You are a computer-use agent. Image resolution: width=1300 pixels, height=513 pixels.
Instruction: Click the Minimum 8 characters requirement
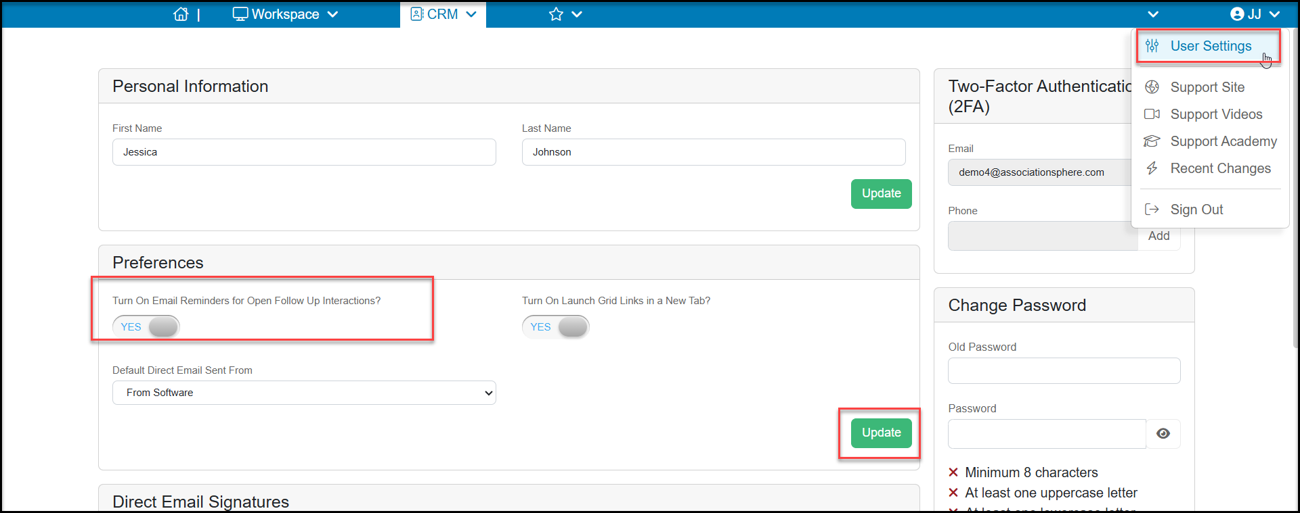pos(1031,472)
